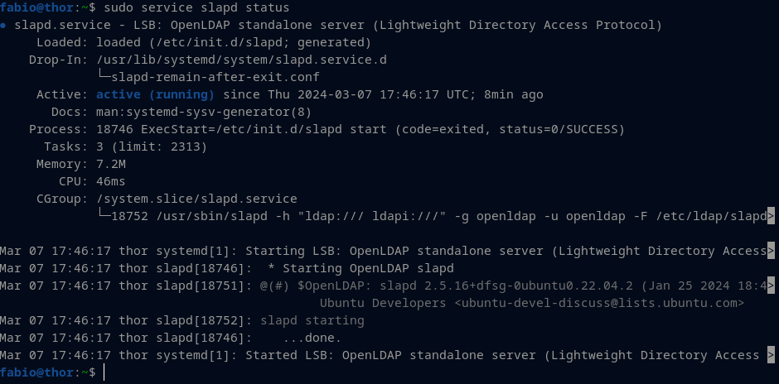Click the "...done." log message
This screenshot has width=779, height=384.
[312, 338]
